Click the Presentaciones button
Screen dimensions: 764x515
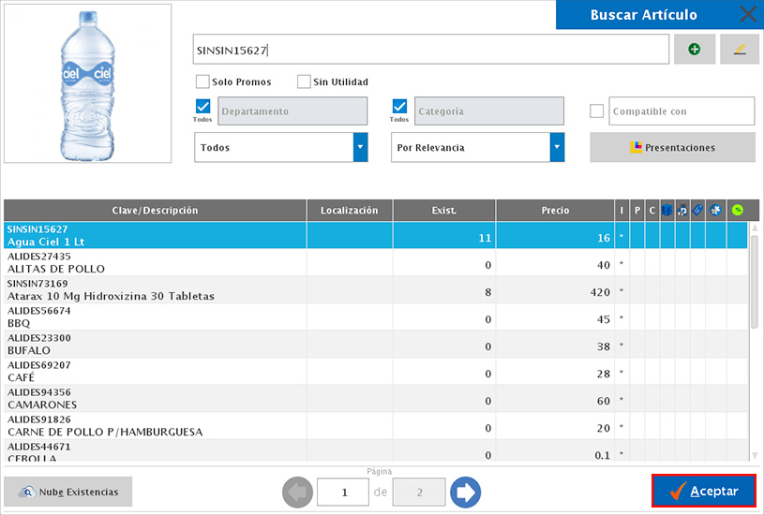[672, 147]
